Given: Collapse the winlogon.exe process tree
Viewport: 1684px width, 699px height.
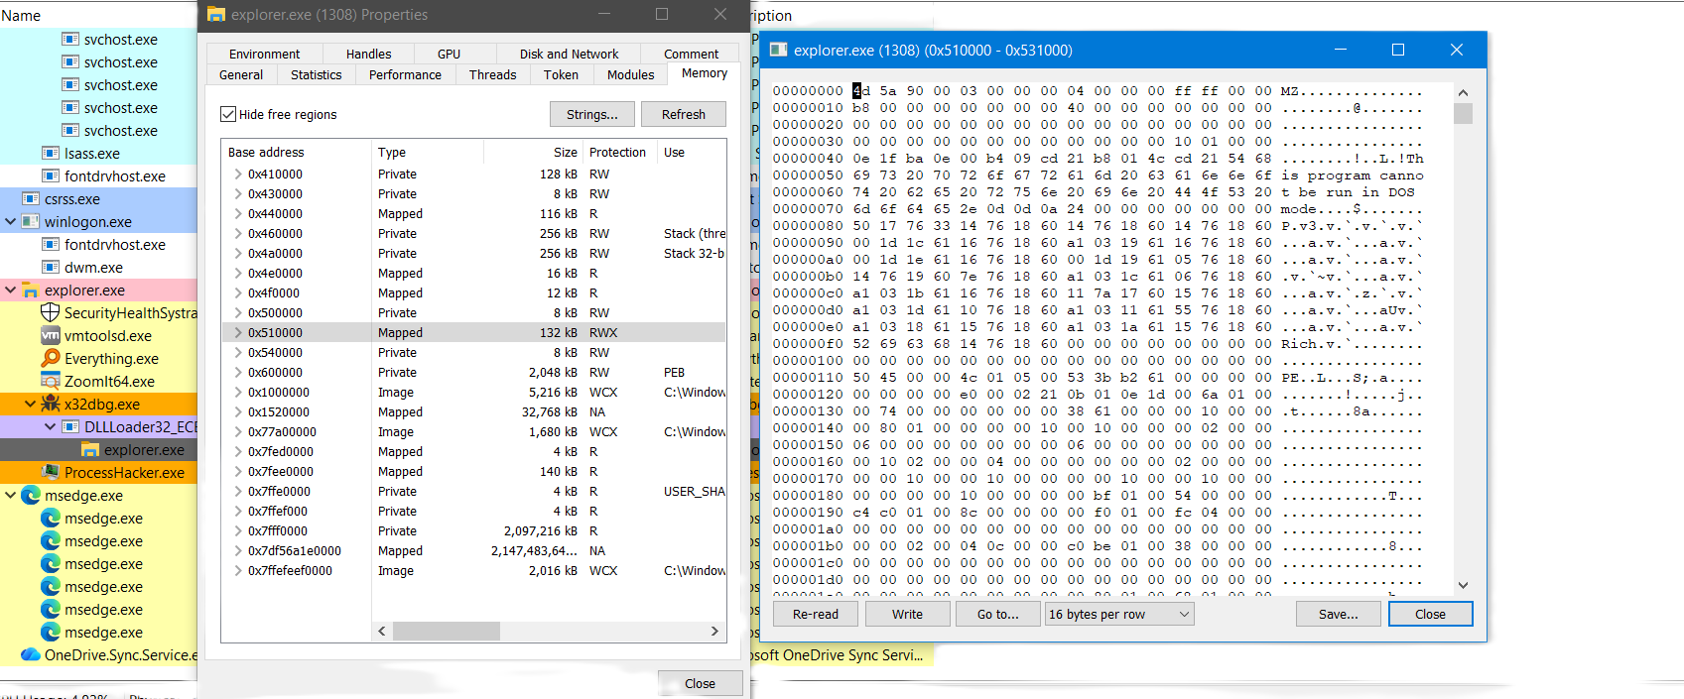Looking at the screenshot, I should [10, 222].
